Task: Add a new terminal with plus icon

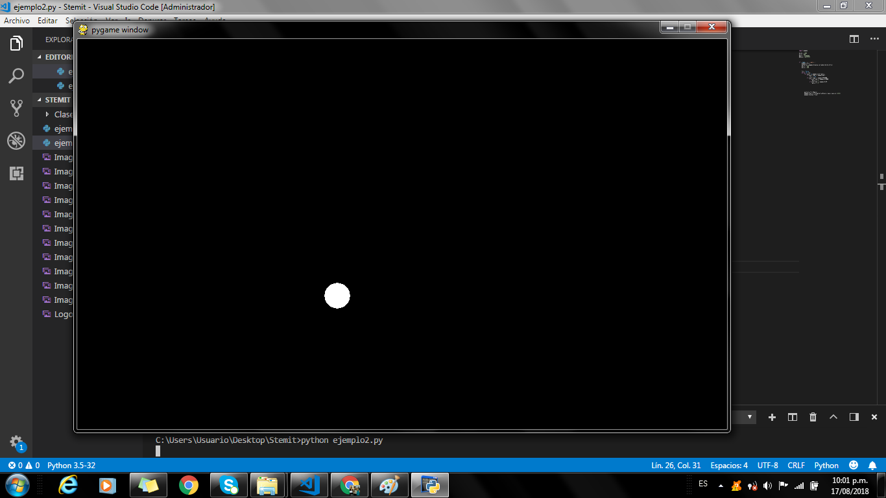Action: 772,417
